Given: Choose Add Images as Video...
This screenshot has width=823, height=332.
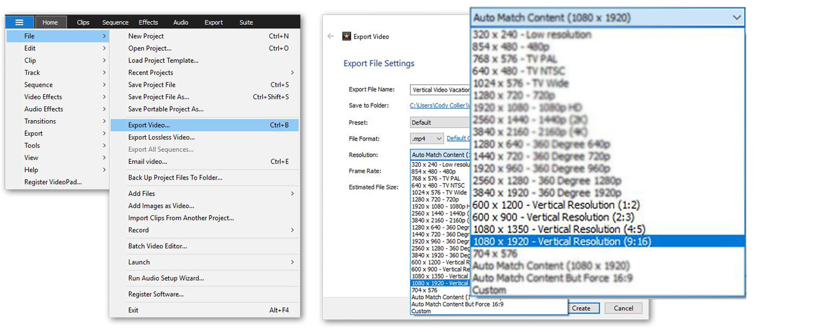Looking at the screenshot, I should tap(204, 206).
